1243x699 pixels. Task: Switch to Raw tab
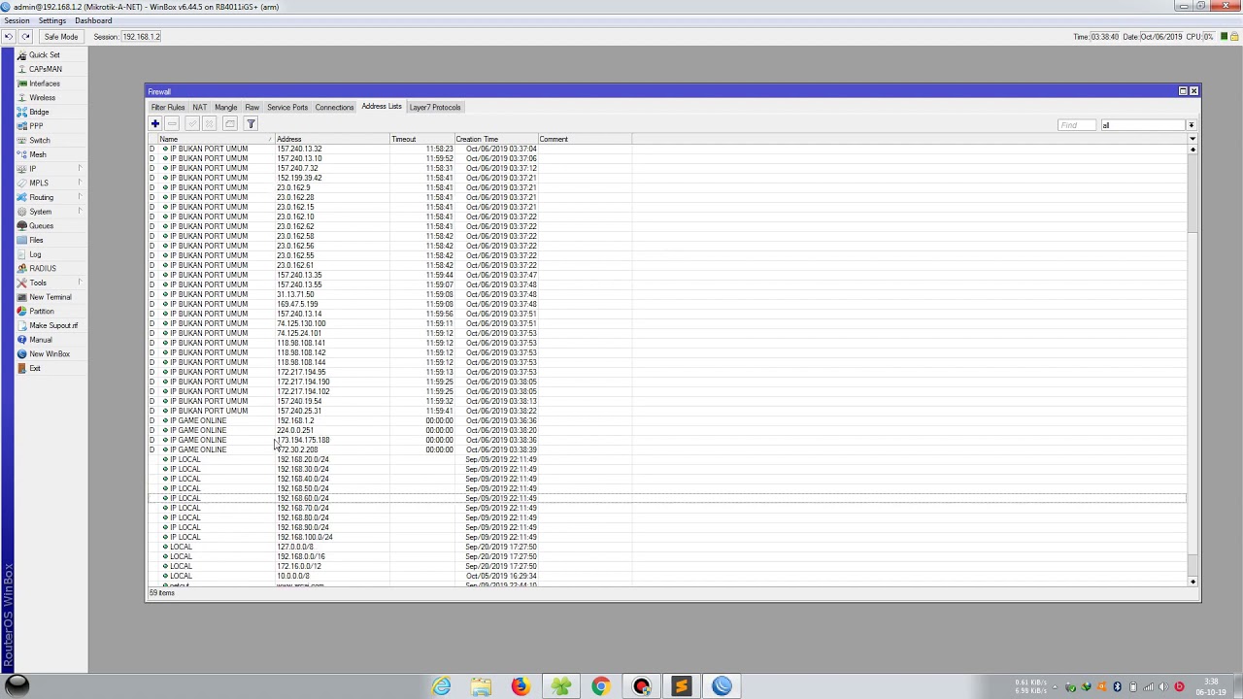tap(252, 108)
